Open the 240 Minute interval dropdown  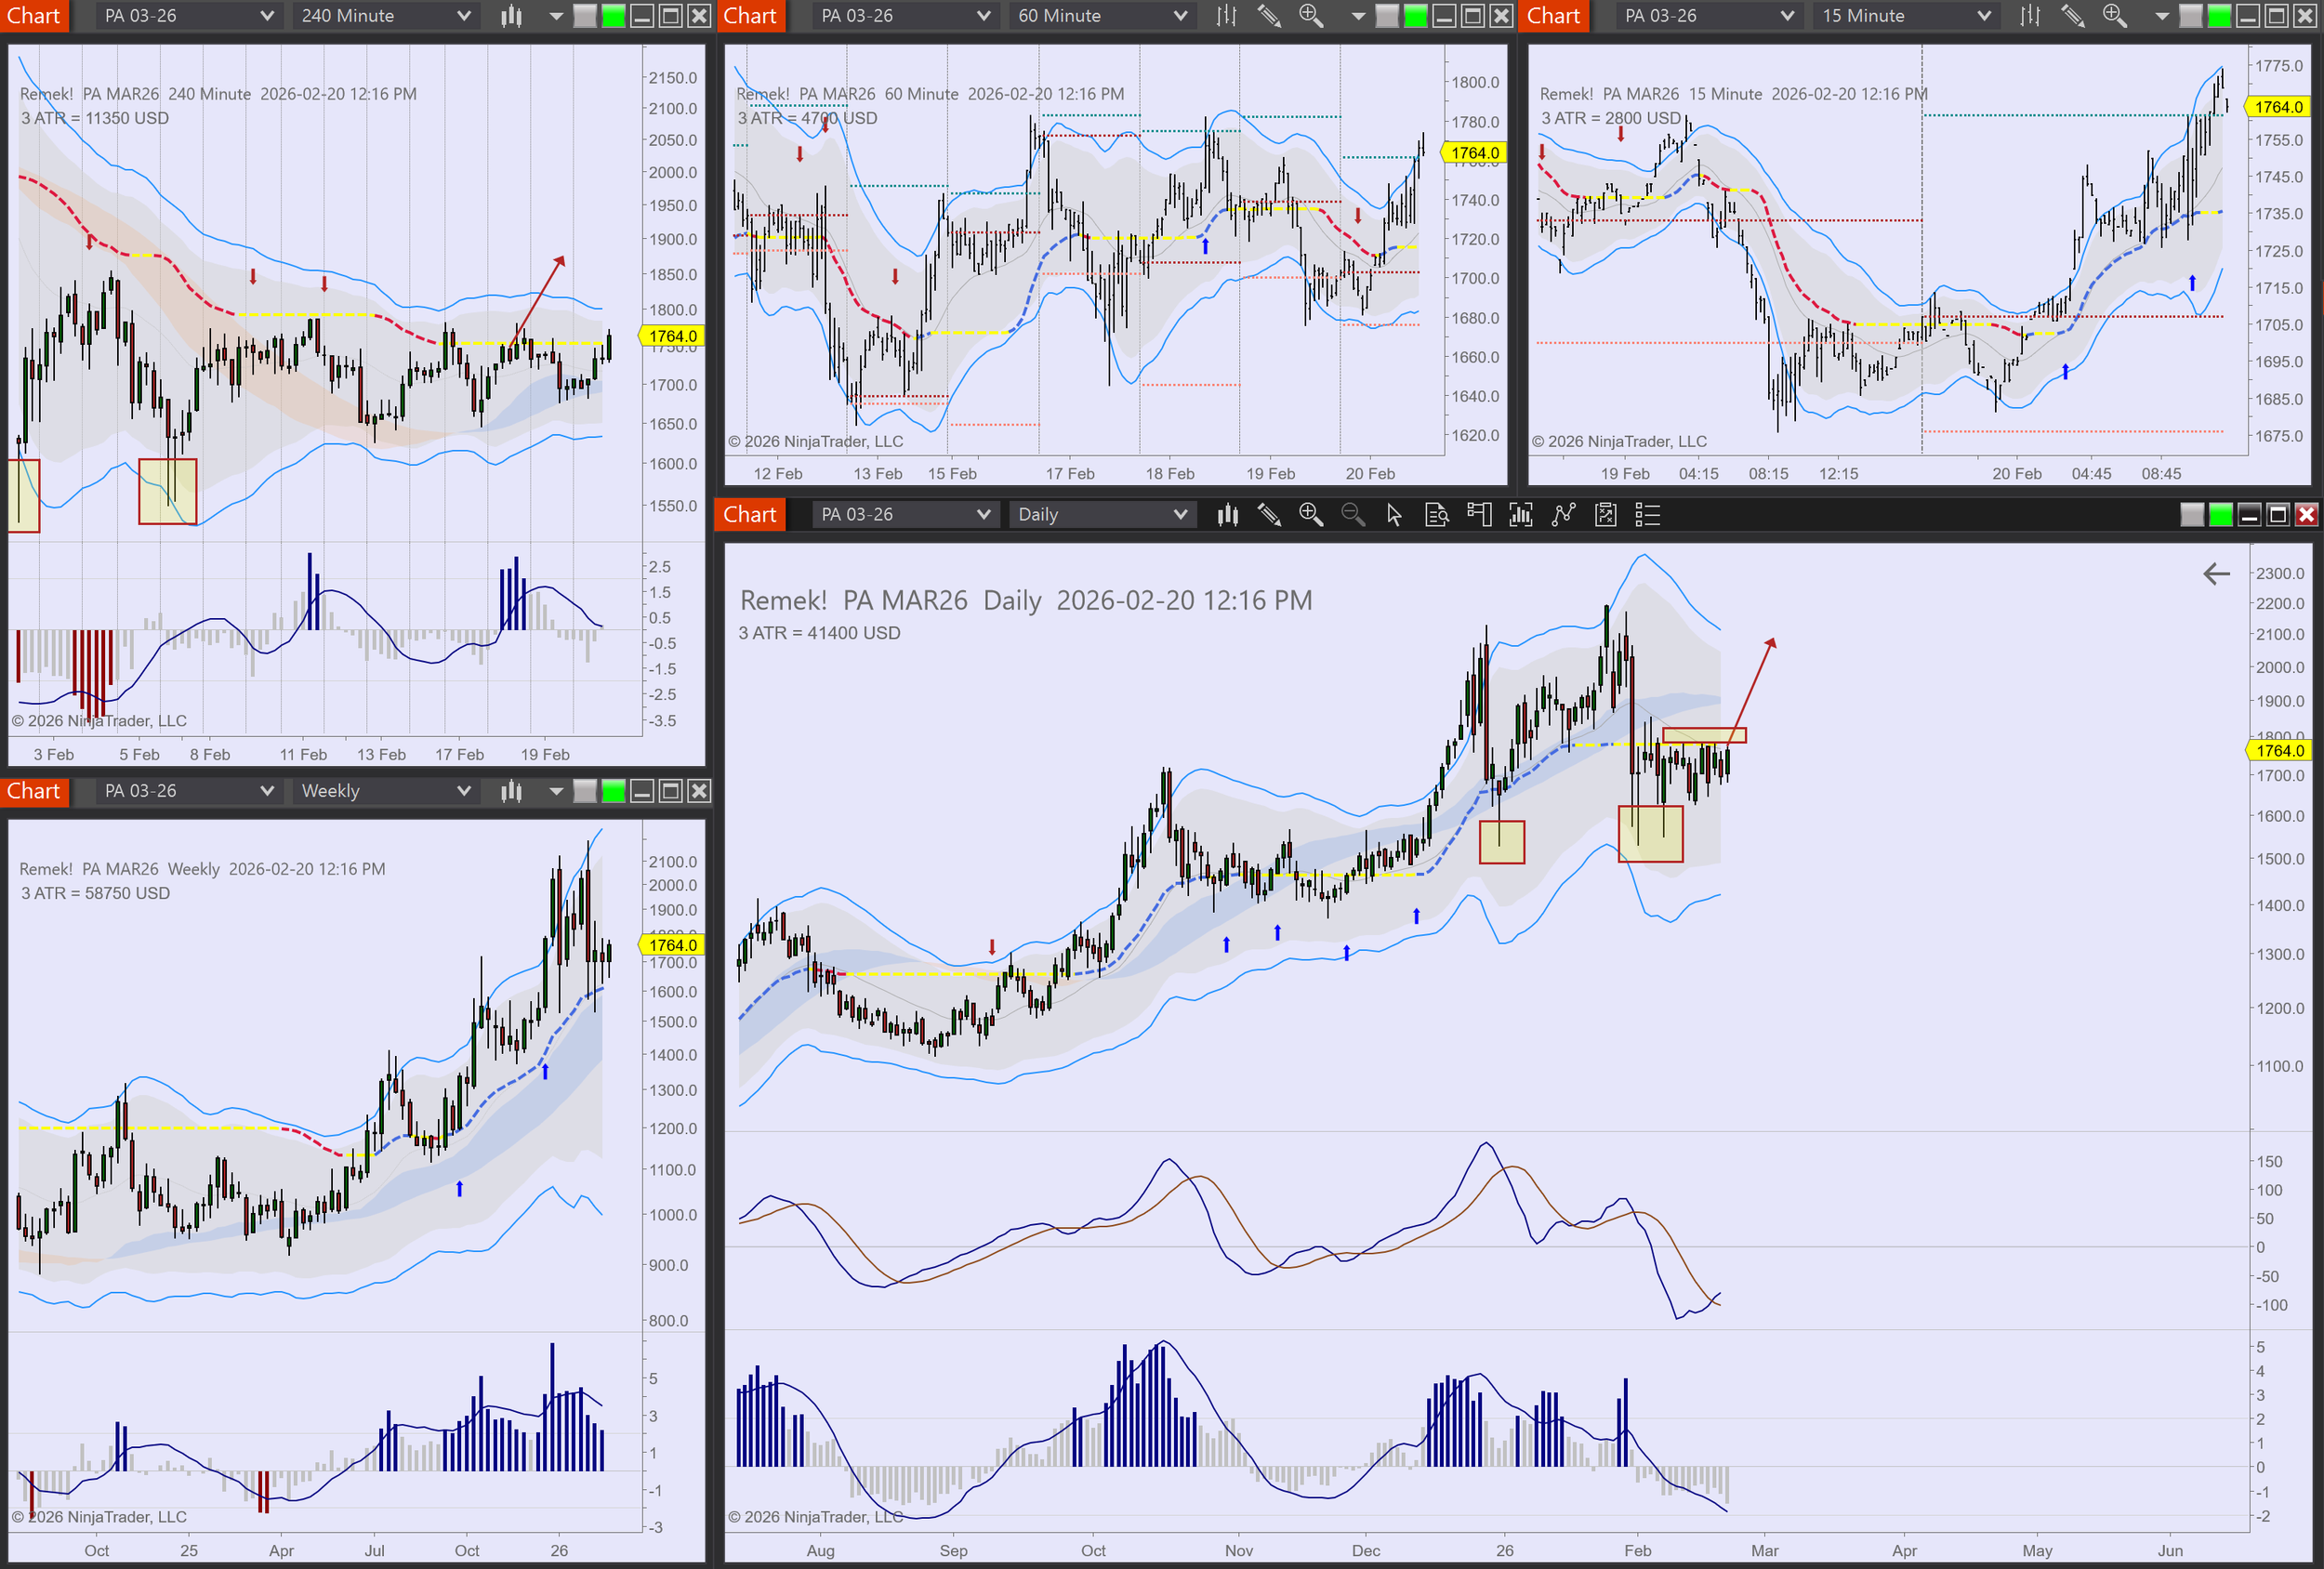pyautogui.click(x=385, y=16)
